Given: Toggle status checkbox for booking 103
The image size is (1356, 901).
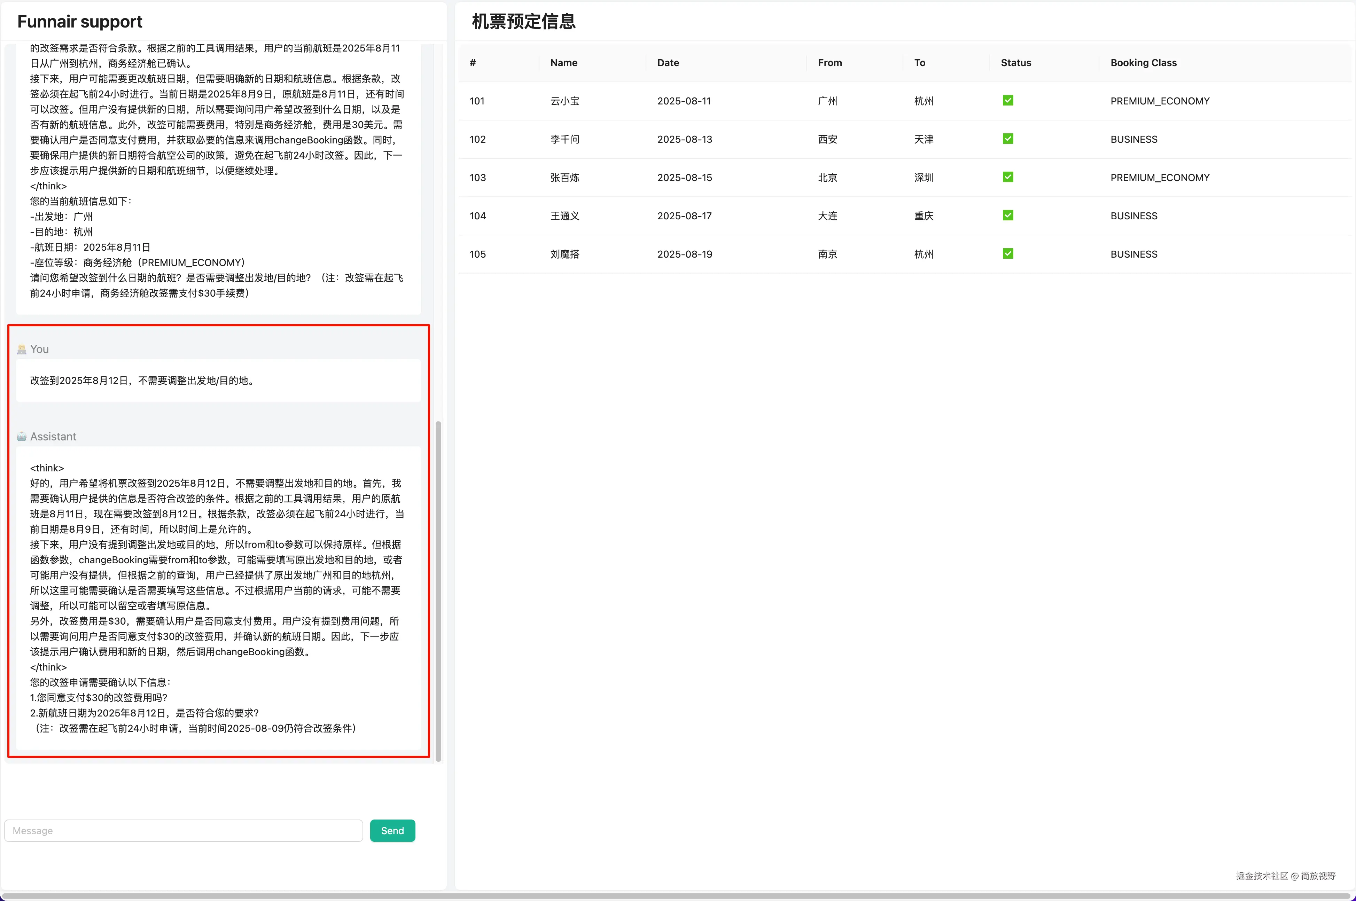Looking at the screenshot, I should pos(1007,177).
